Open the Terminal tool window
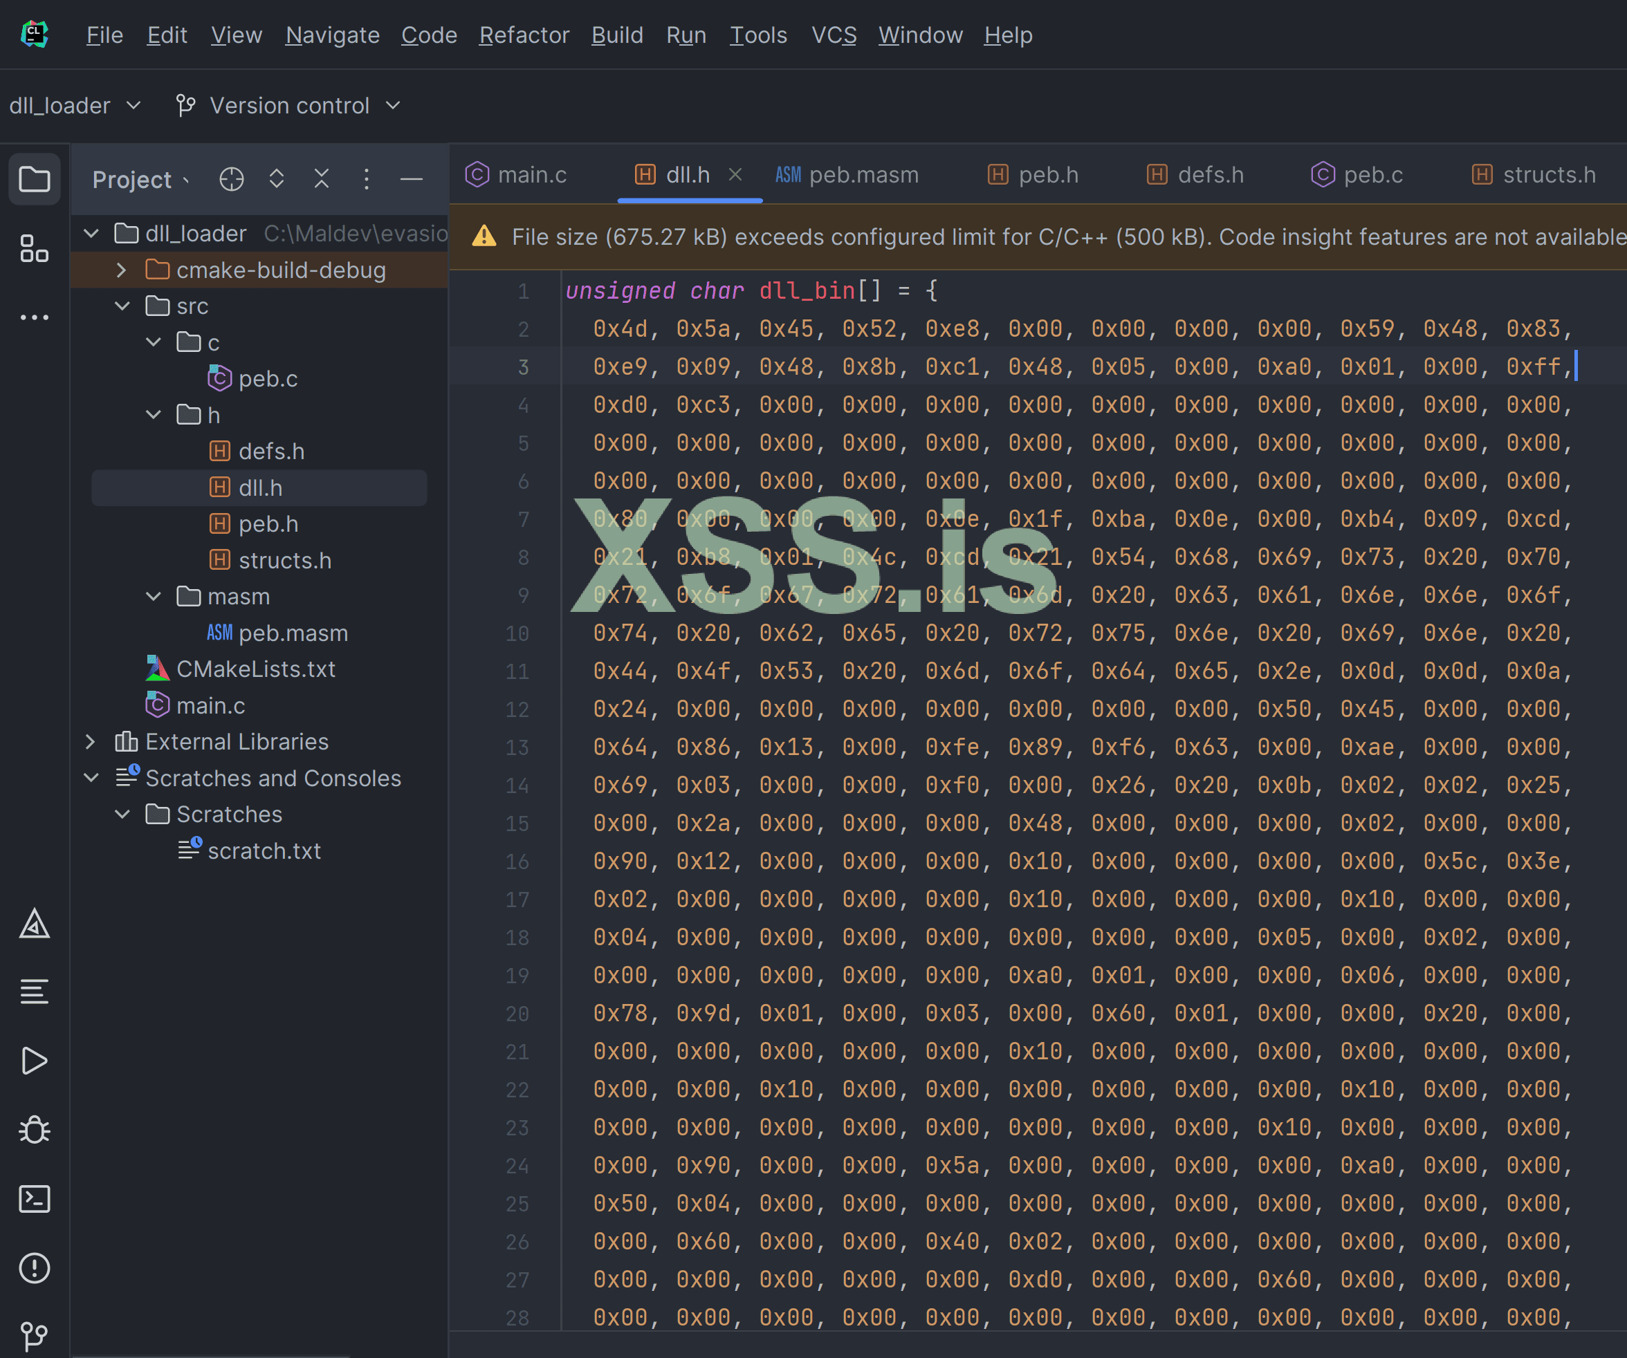 tap(34, 1199)
